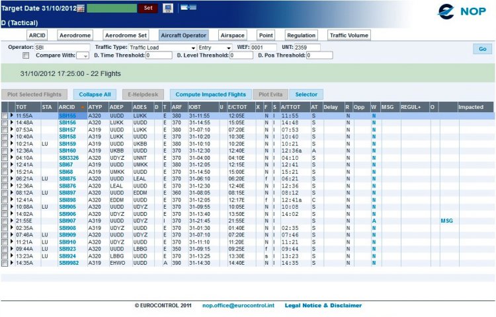Viewport: 496px width, 317px height.
Task: Open flight link SBI159
Action: [67, 144]
